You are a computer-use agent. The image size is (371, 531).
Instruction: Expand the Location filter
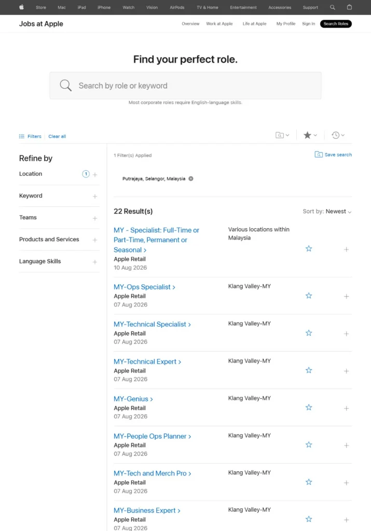(x=95, y=174)
